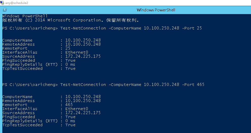Screen dimensions: 251x133
Task: Click the first TcpTestSucceeded True value
Action: click(x=70, y=69)
